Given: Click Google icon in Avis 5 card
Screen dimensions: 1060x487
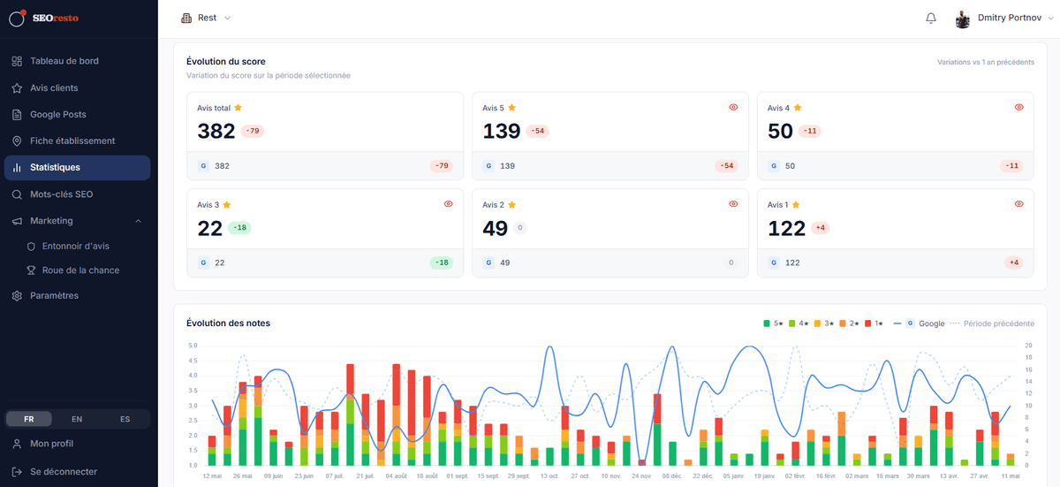Looking at the screenshot, I should click(x=488, y=165).
